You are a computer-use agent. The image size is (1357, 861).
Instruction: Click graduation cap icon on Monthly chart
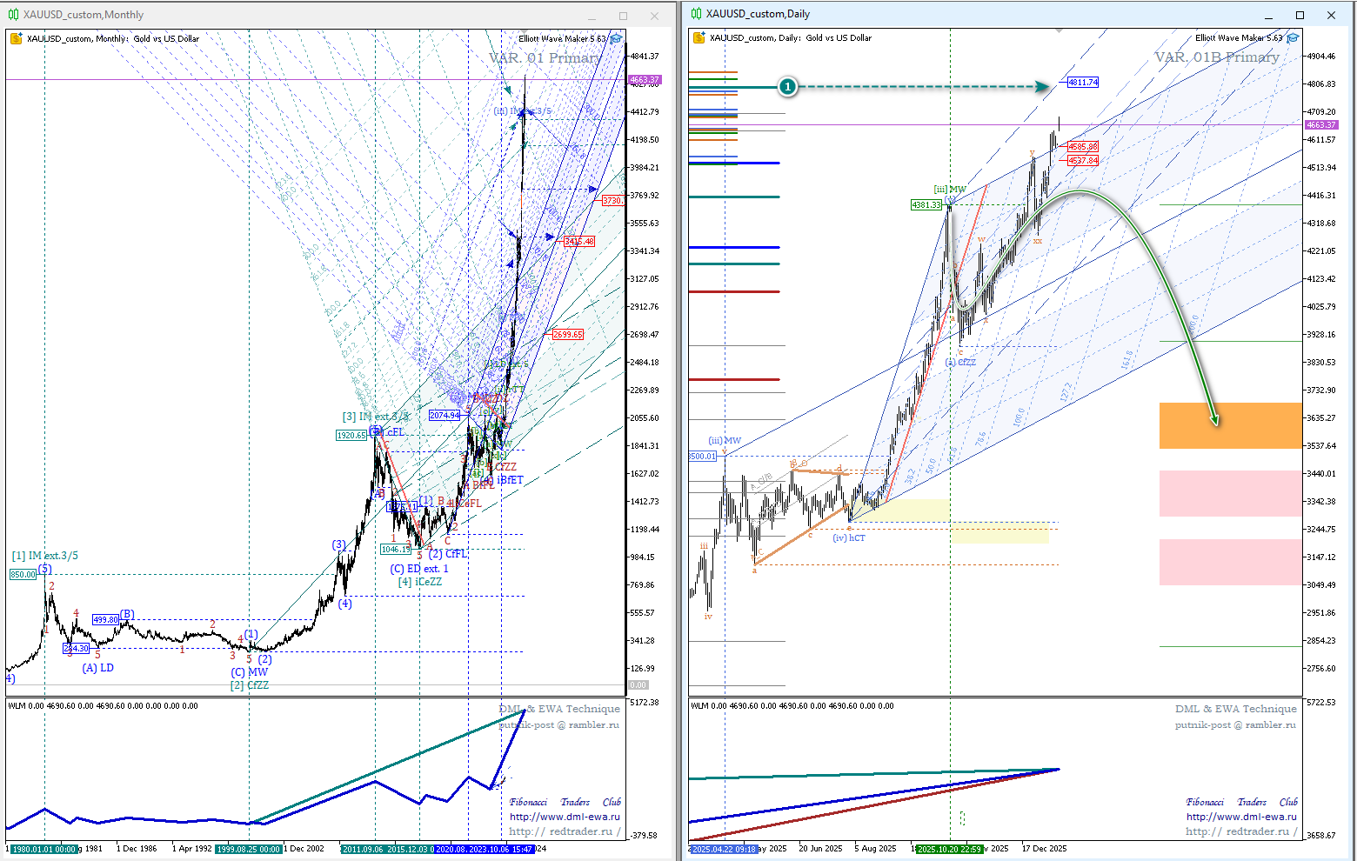click(x=616, y=38)
